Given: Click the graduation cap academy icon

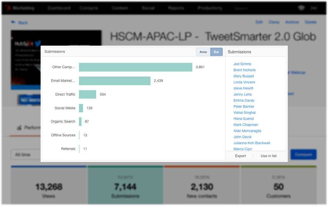Looking at the screenshot, I should (x=301, y=8).
